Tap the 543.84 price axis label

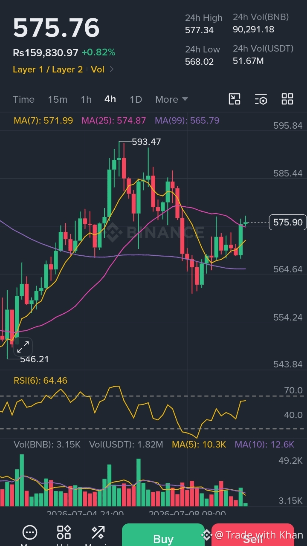[288, 364]
